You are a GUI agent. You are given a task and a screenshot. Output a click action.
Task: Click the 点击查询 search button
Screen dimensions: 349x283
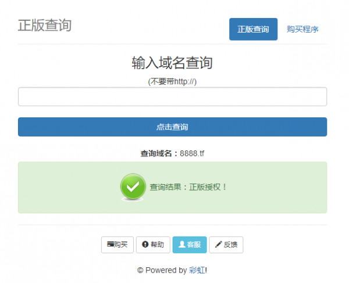tap(173, 127)
